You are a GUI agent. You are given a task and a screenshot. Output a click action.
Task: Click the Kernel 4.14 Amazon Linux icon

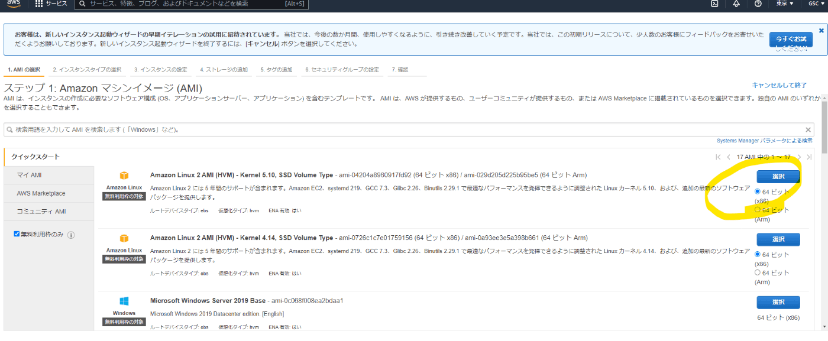pos(124,238)
